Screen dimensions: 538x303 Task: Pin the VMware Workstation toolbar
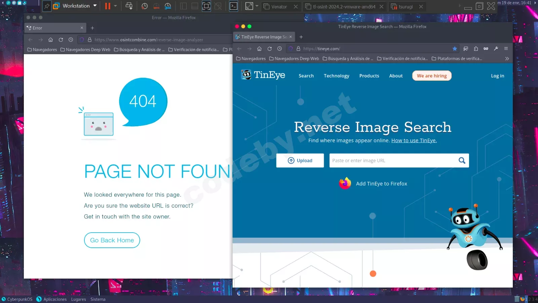point(47,6)
